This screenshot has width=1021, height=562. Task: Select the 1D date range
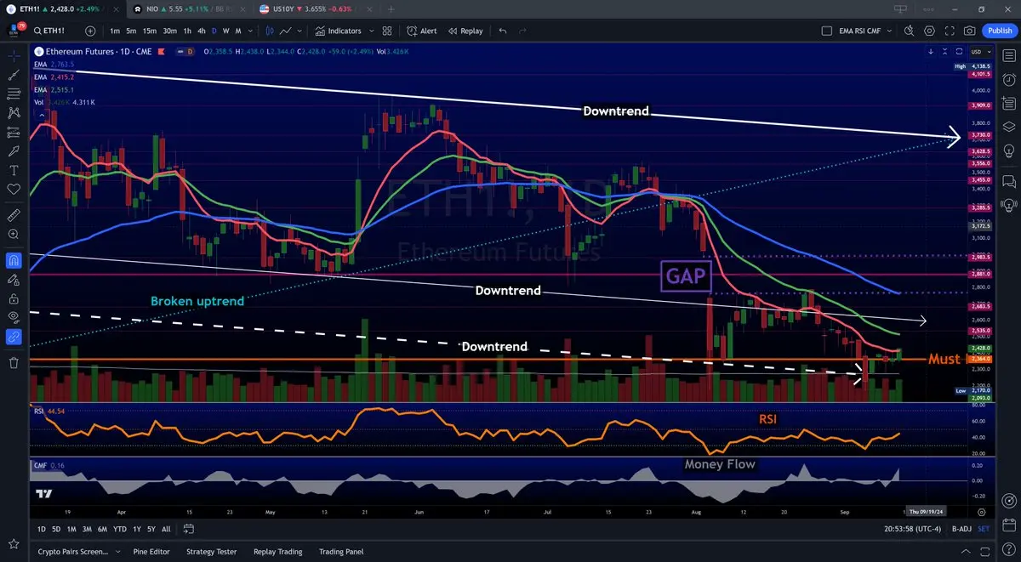[42, 529]
